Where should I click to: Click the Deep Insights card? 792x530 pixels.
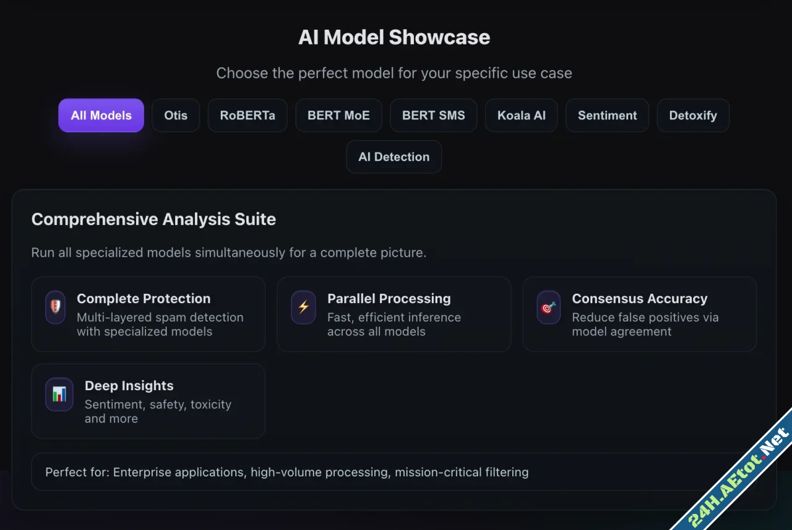[148, 401]
